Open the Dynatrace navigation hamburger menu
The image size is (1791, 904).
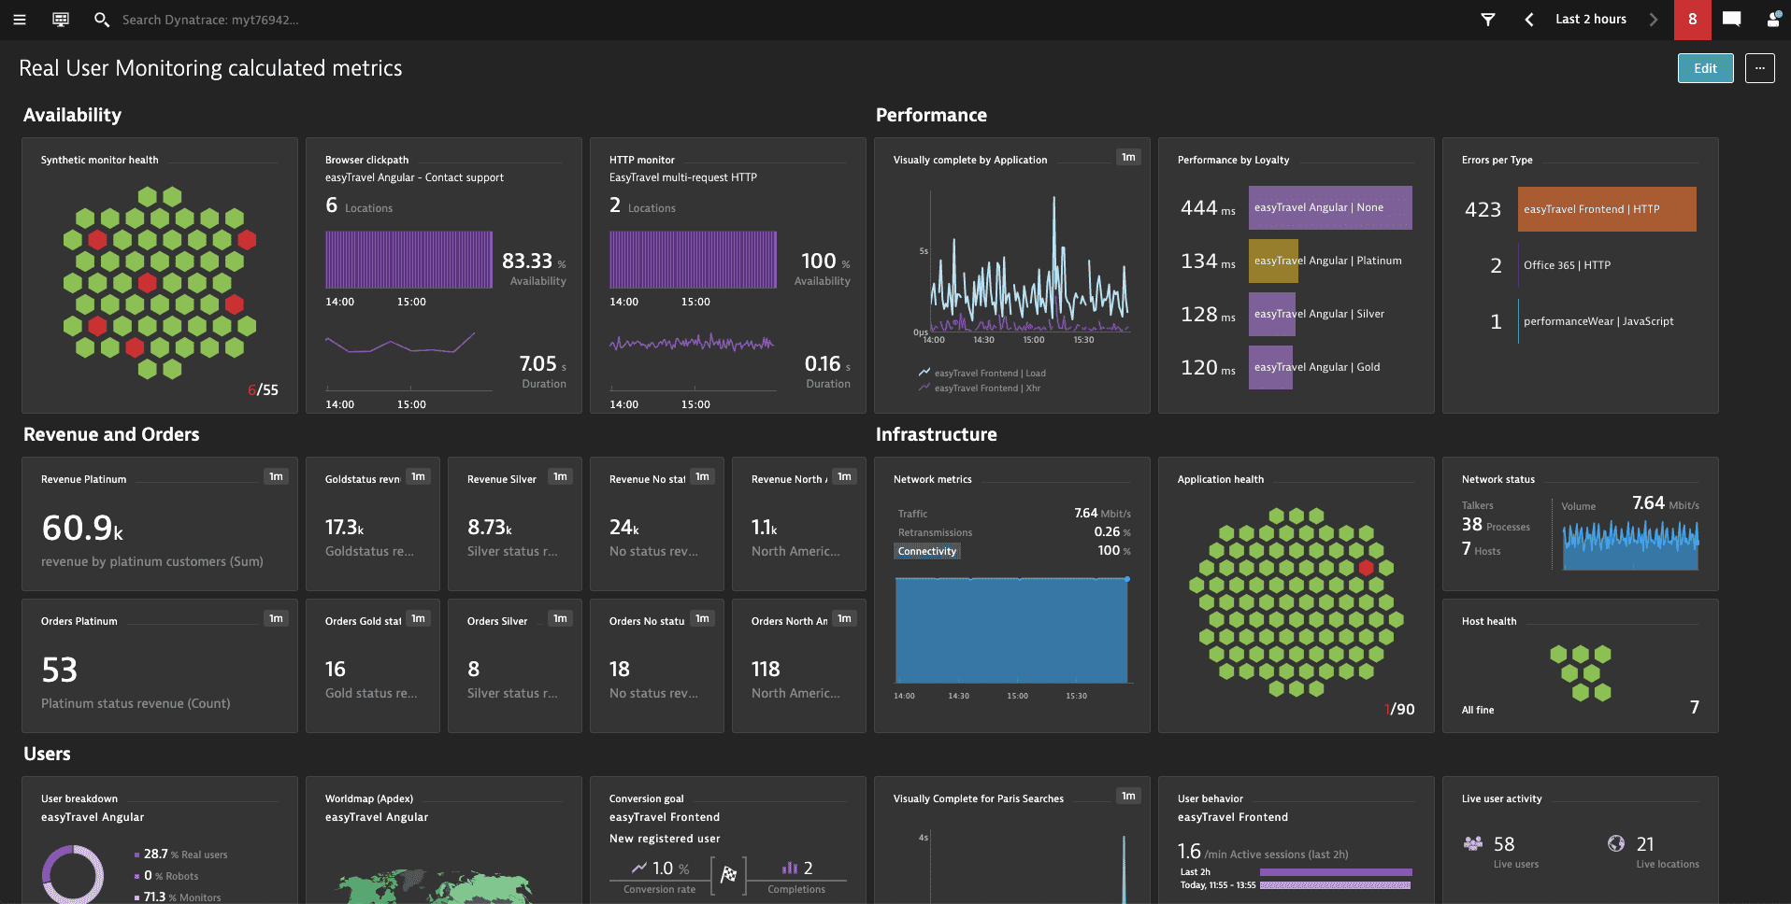coord(19,19)
